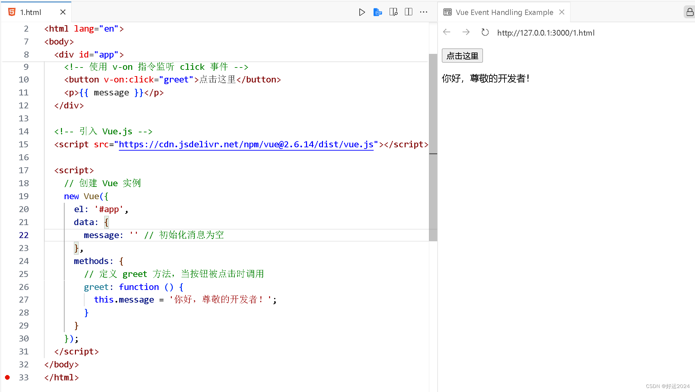Click the v-on click comment on line 9
Screen dimensions: 695x392
tap(156, 67)
